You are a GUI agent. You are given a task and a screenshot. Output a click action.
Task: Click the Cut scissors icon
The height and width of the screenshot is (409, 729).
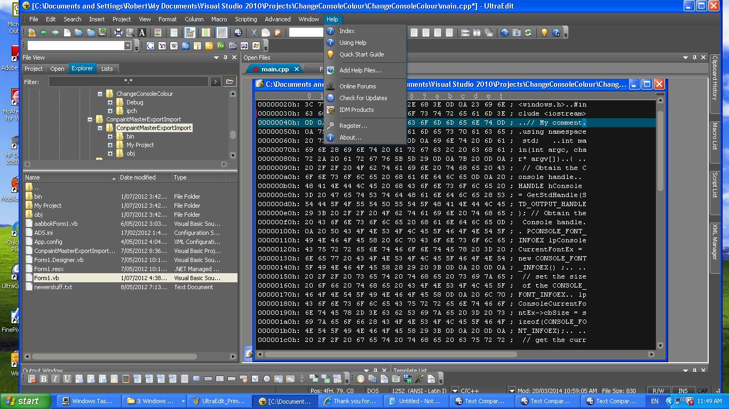tap(254, 32)
